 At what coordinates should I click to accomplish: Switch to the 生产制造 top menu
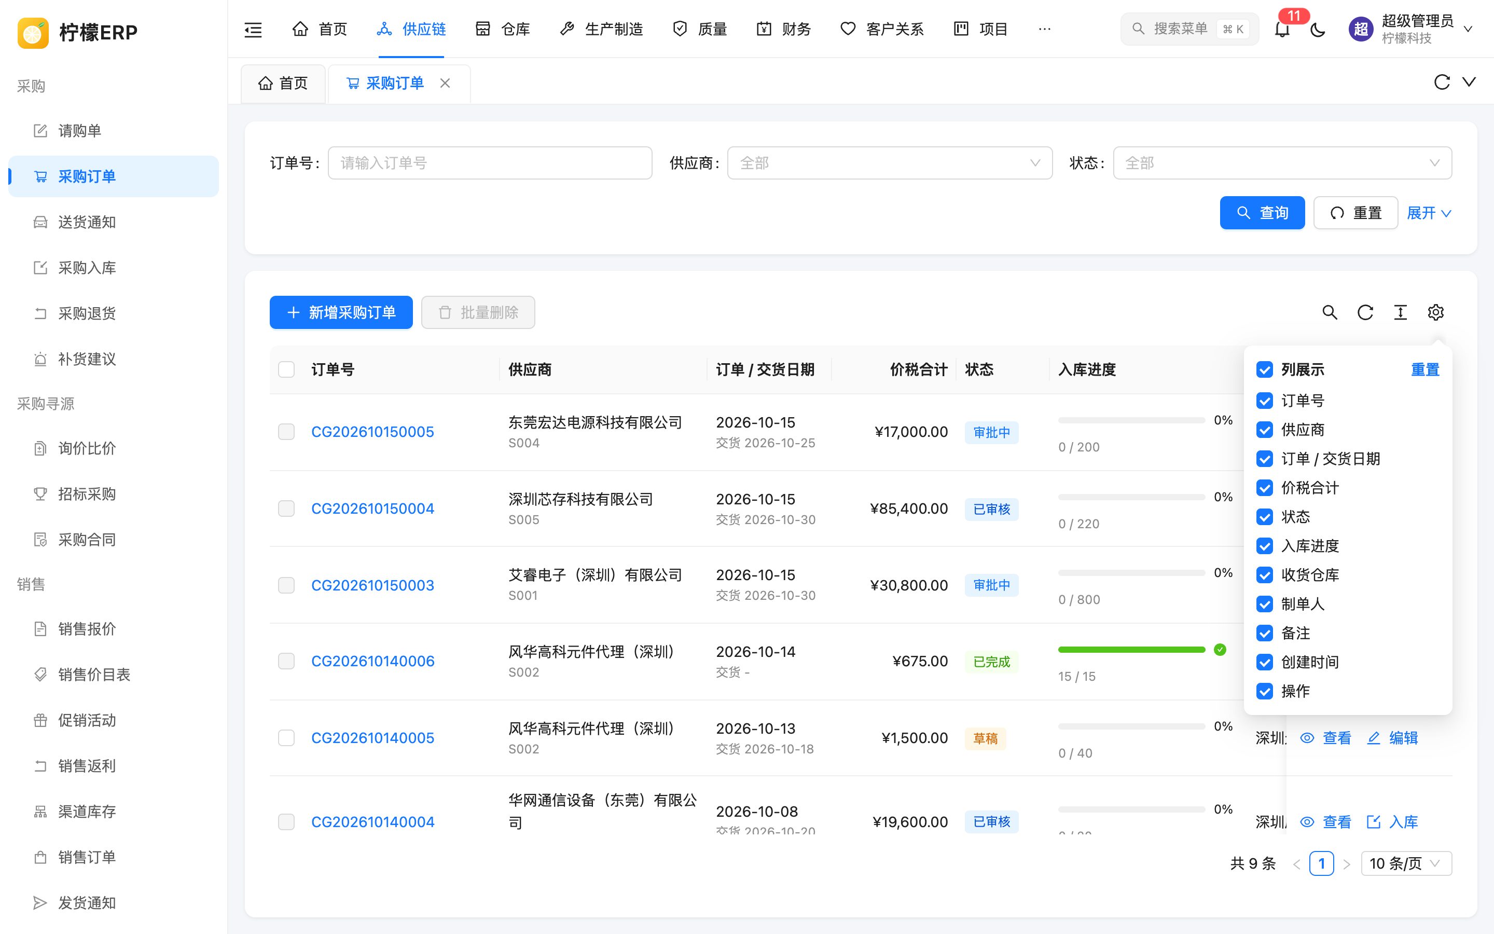601,29
